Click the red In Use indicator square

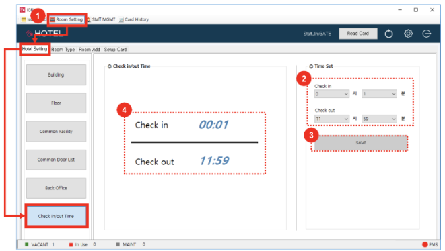pyautogui.click(x=71, y=244)
